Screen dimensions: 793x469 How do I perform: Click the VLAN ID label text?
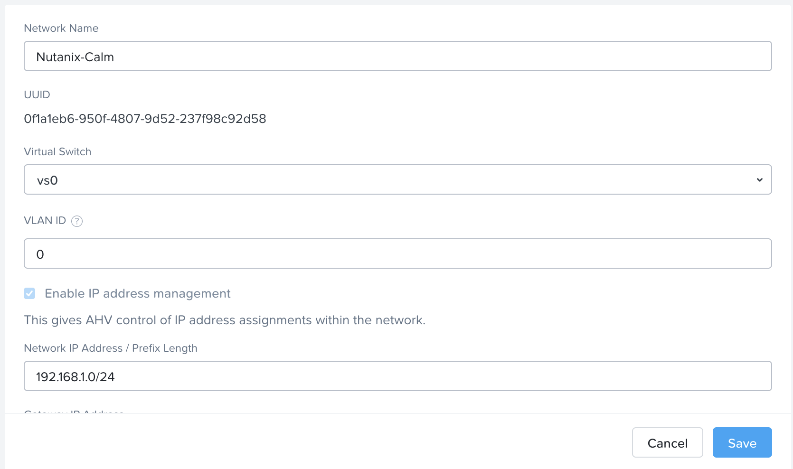pos(45,221)
